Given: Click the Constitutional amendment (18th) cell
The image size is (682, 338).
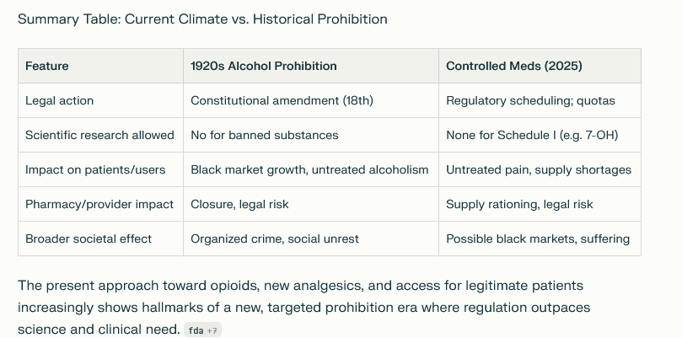Looking at the screenshot, I should [x=311, y=100].
